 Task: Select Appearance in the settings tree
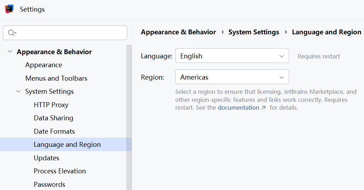44,65
